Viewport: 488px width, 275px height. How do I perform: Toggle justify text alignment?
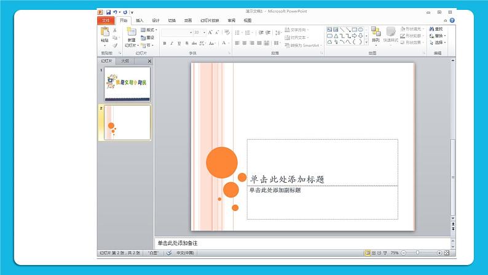(259, 43)
